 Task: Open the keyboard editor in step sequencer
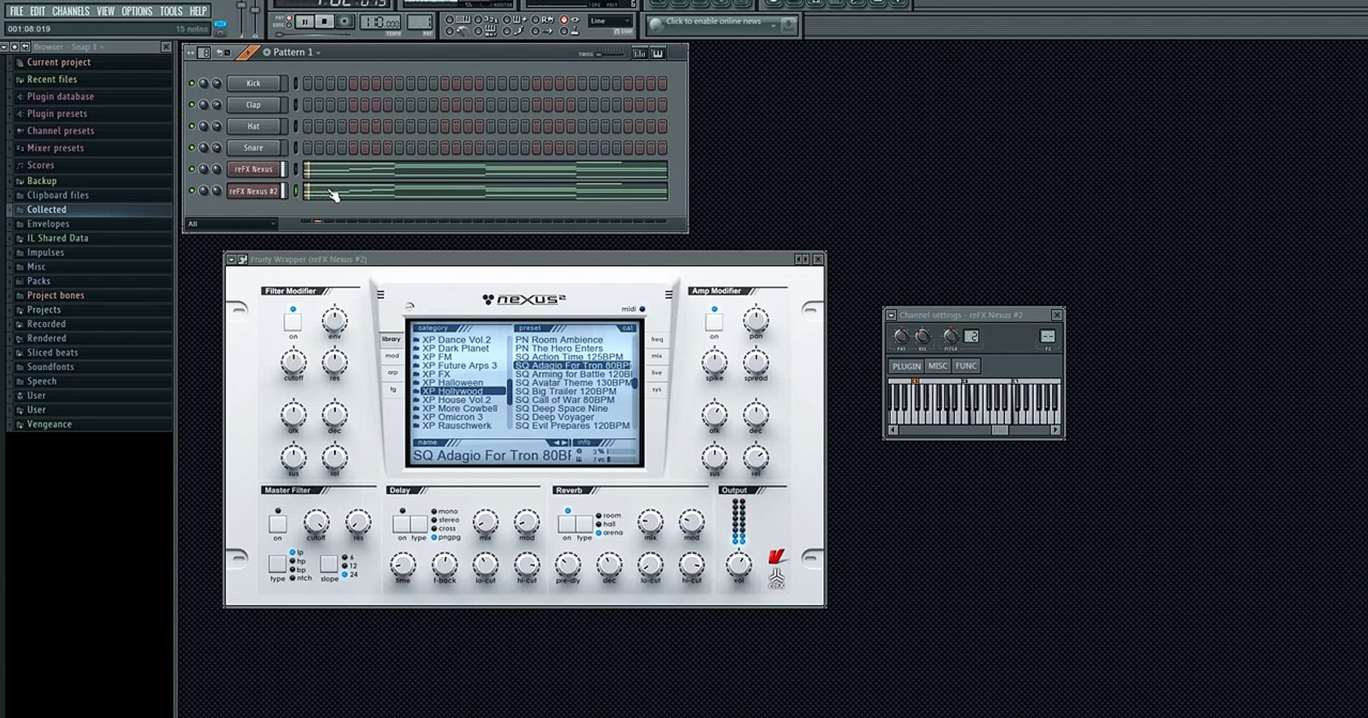(x=658, y=53)
